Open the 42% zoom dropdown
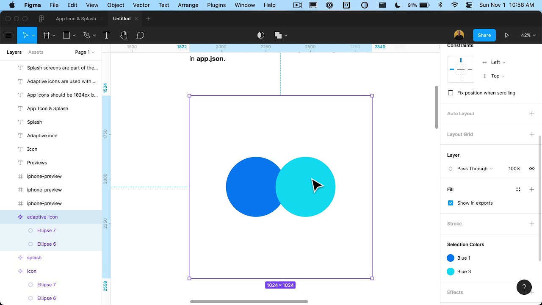Screen dimensions: 542x305 (528, 35)
